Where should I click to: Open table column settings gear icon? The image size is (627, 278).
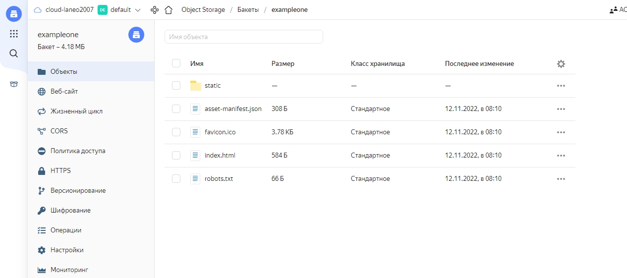tap(561, 64)
